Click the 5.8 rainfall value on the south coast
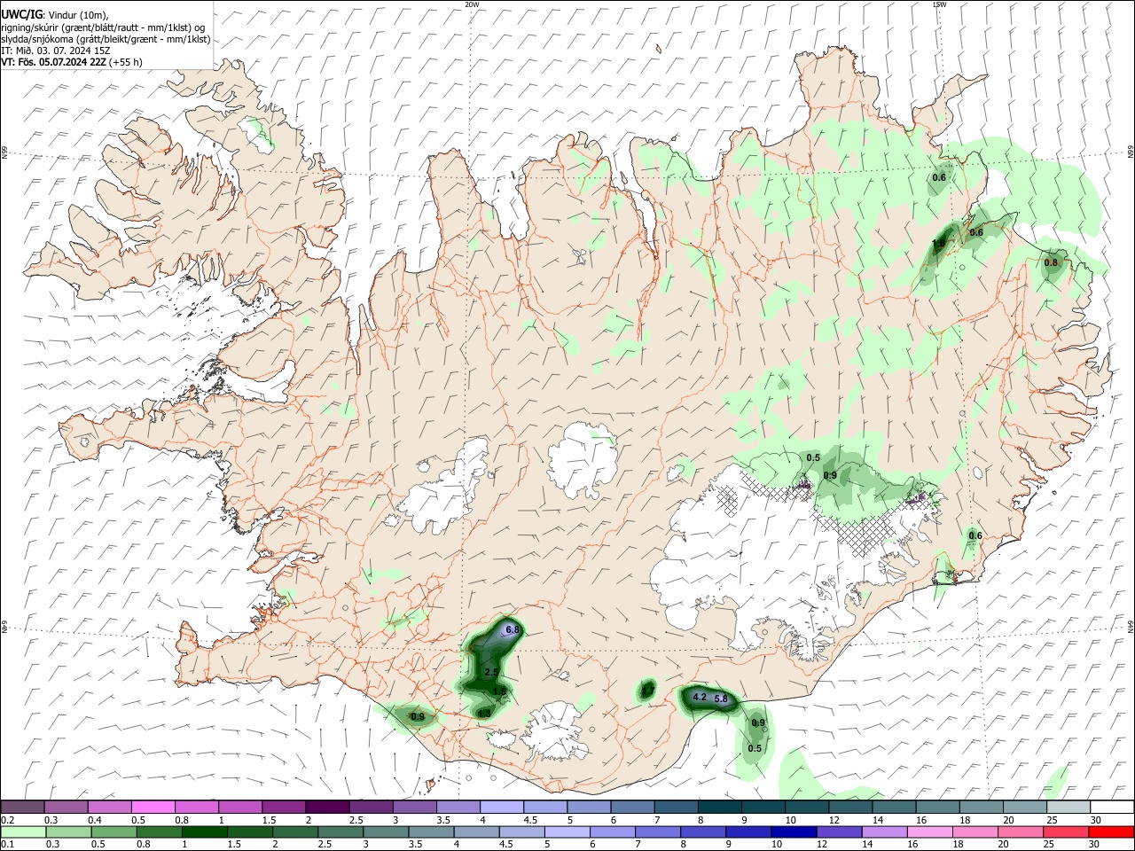Screen dimensions: 1135x851 click(721, 699)
